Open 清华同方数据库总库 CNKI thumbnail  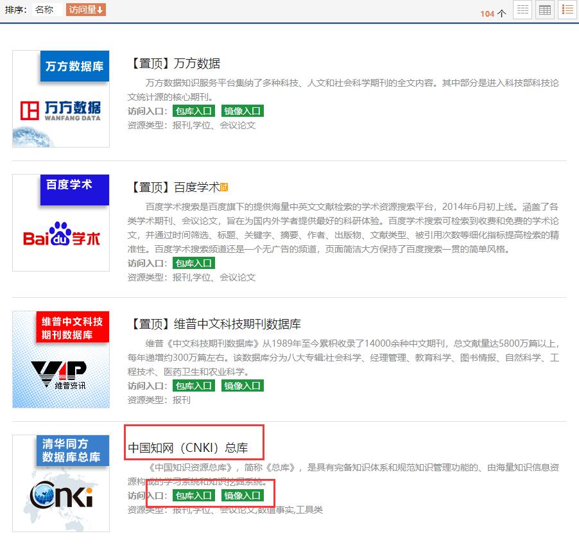[x=61, y=483]
